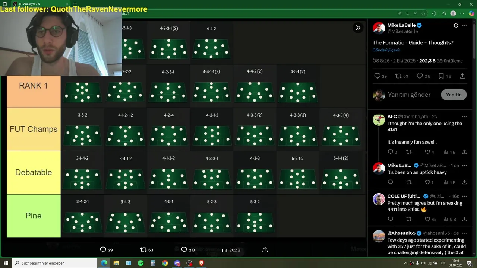Open the COLE UF profile name
The image size is (477, 268).
[x=404, y=196]
